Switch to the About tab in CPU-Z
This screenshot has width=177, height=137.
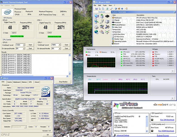(37, 82)
